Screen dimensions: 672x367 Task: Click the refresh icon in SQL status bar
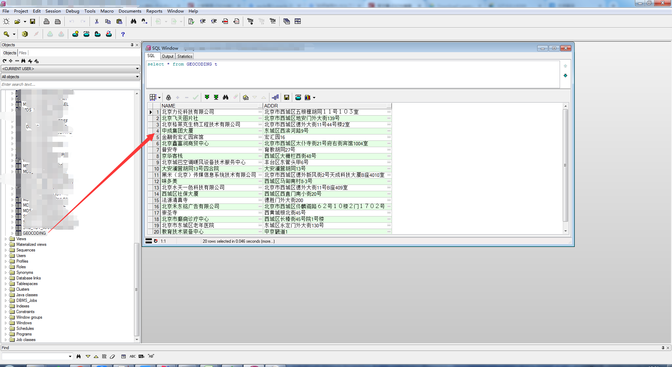[156, 241]
